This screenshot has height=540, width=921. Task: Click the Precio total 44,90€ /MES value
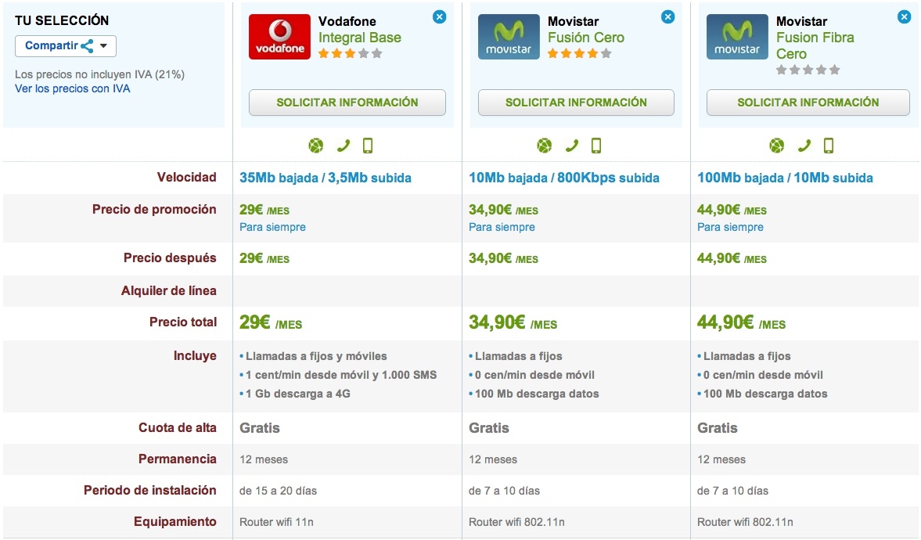pyautogui.click(x=741, y=322)
